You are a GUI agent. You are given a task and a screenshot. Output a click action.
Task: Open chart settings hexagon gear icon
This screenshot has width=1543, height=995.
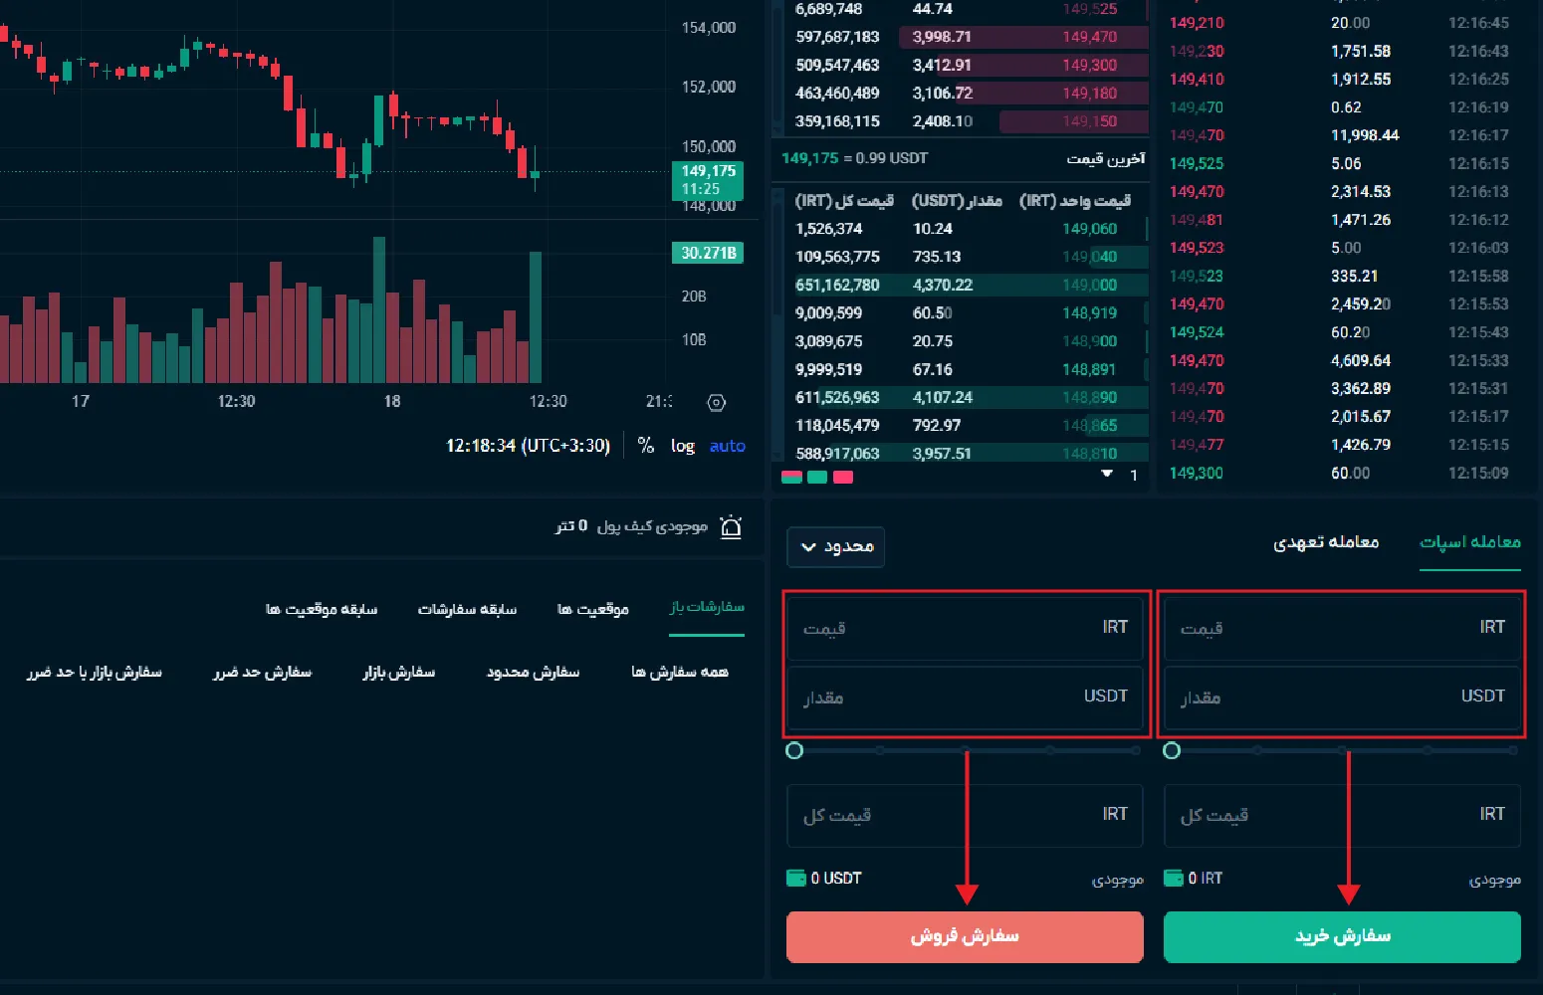(716, 403)
